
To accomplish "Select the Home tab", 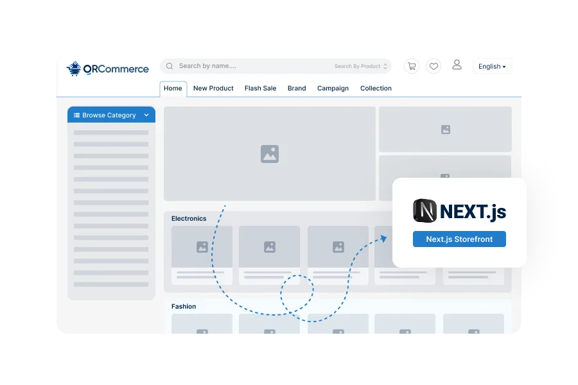I will pos(173,89).
